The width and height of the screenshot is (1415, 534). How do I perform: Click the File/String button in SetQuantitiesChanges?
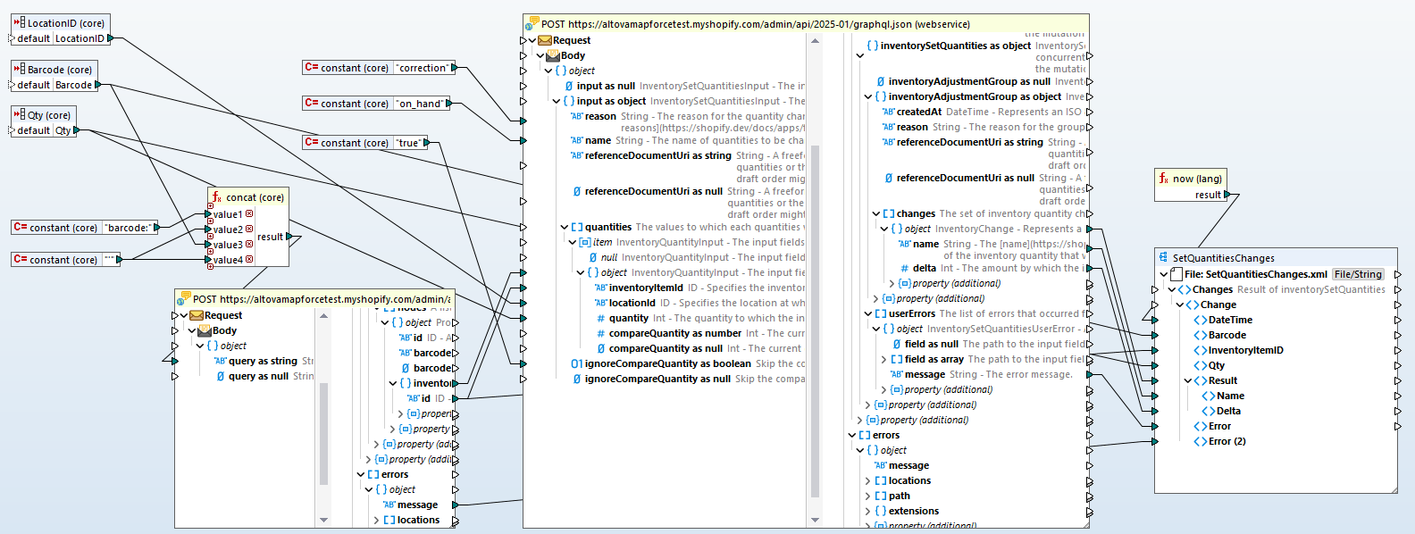click(x=1358, y=274)
